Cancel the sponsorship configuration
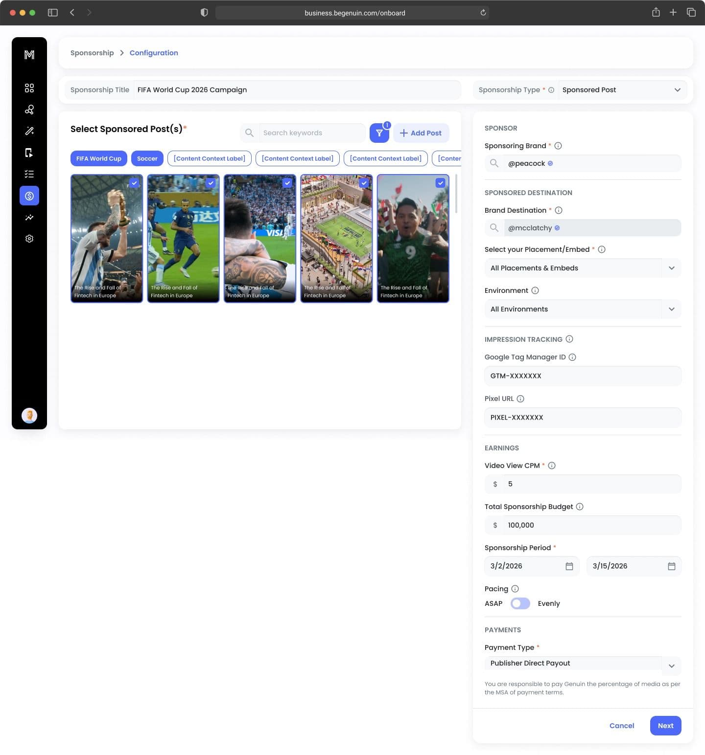Viewport: 705px width, 755px height. tap(622, 726)
